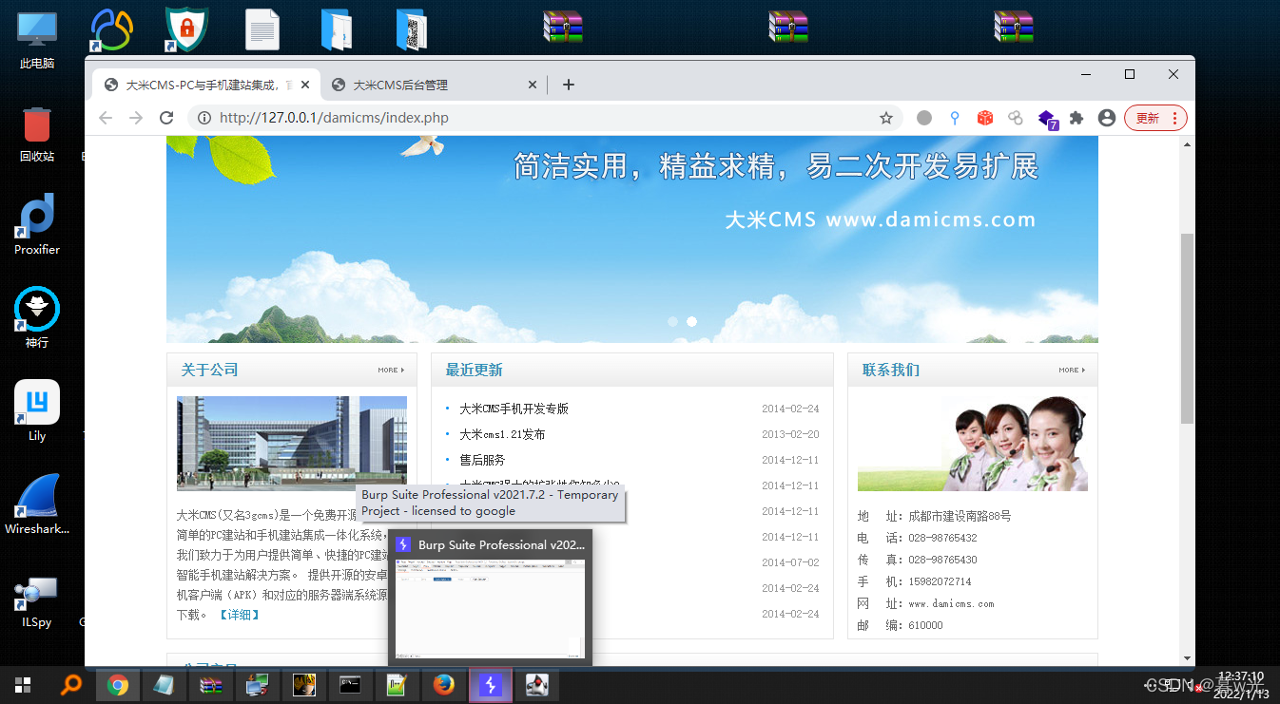Open the 回收站 recycle bin icon
The height and width of the screenshot is (704, 1280).
[x=37, y=134]
